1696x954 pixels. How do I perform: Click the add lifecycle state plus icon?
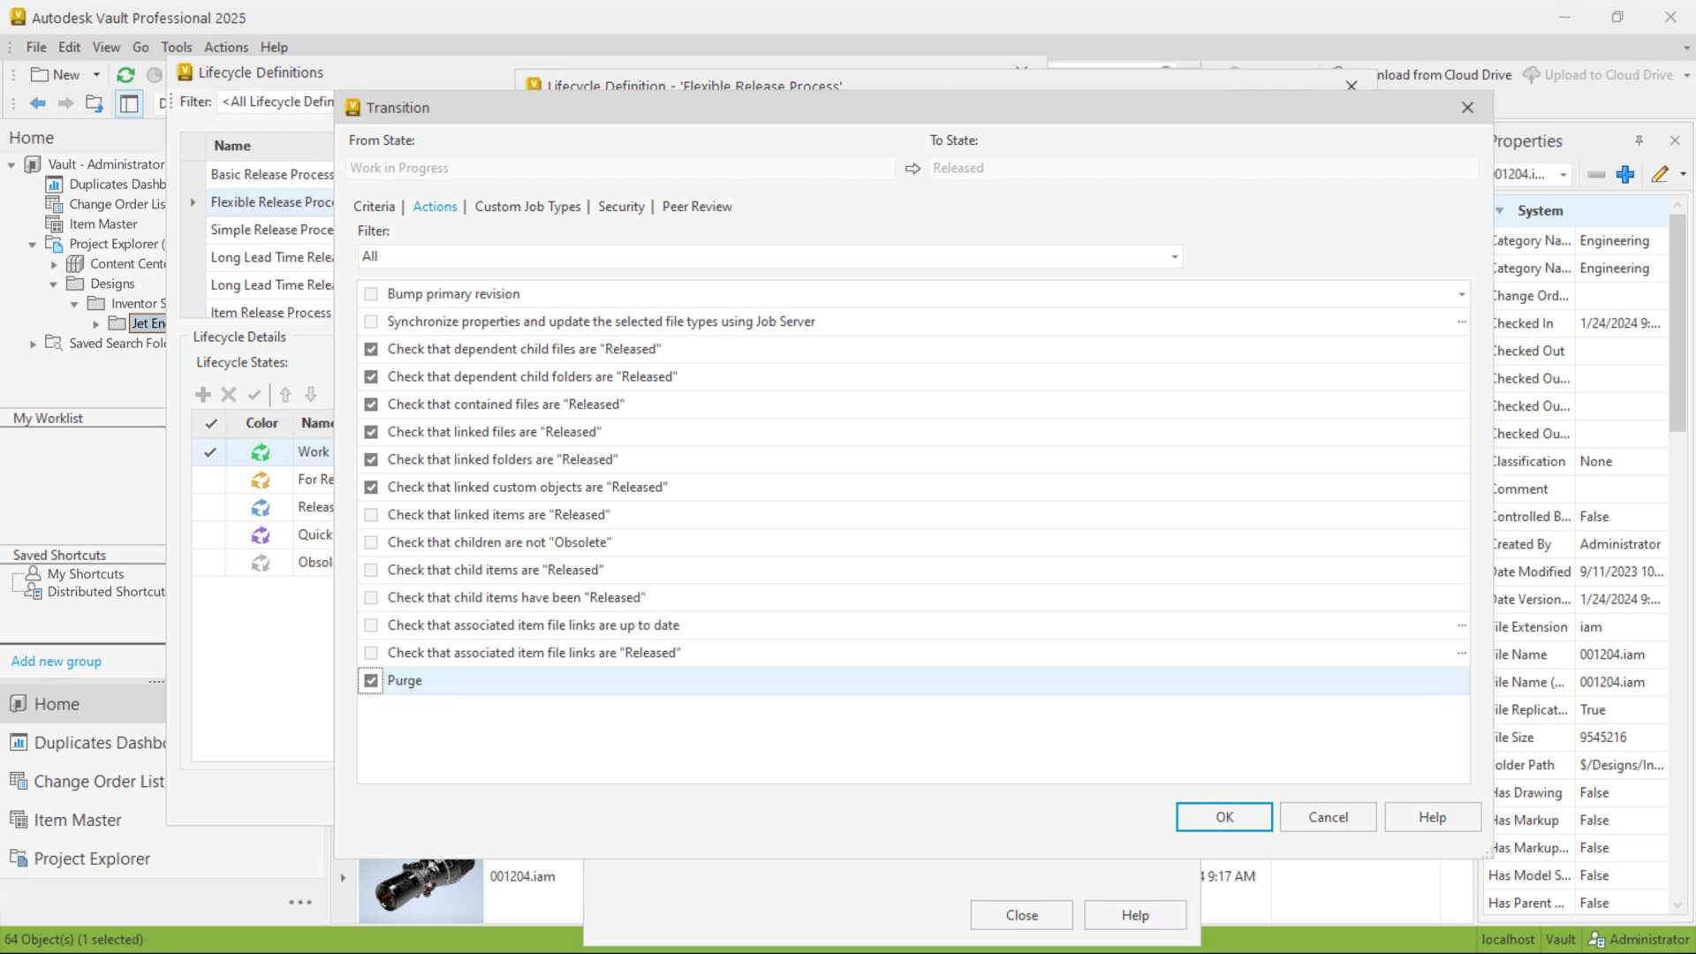203,395
